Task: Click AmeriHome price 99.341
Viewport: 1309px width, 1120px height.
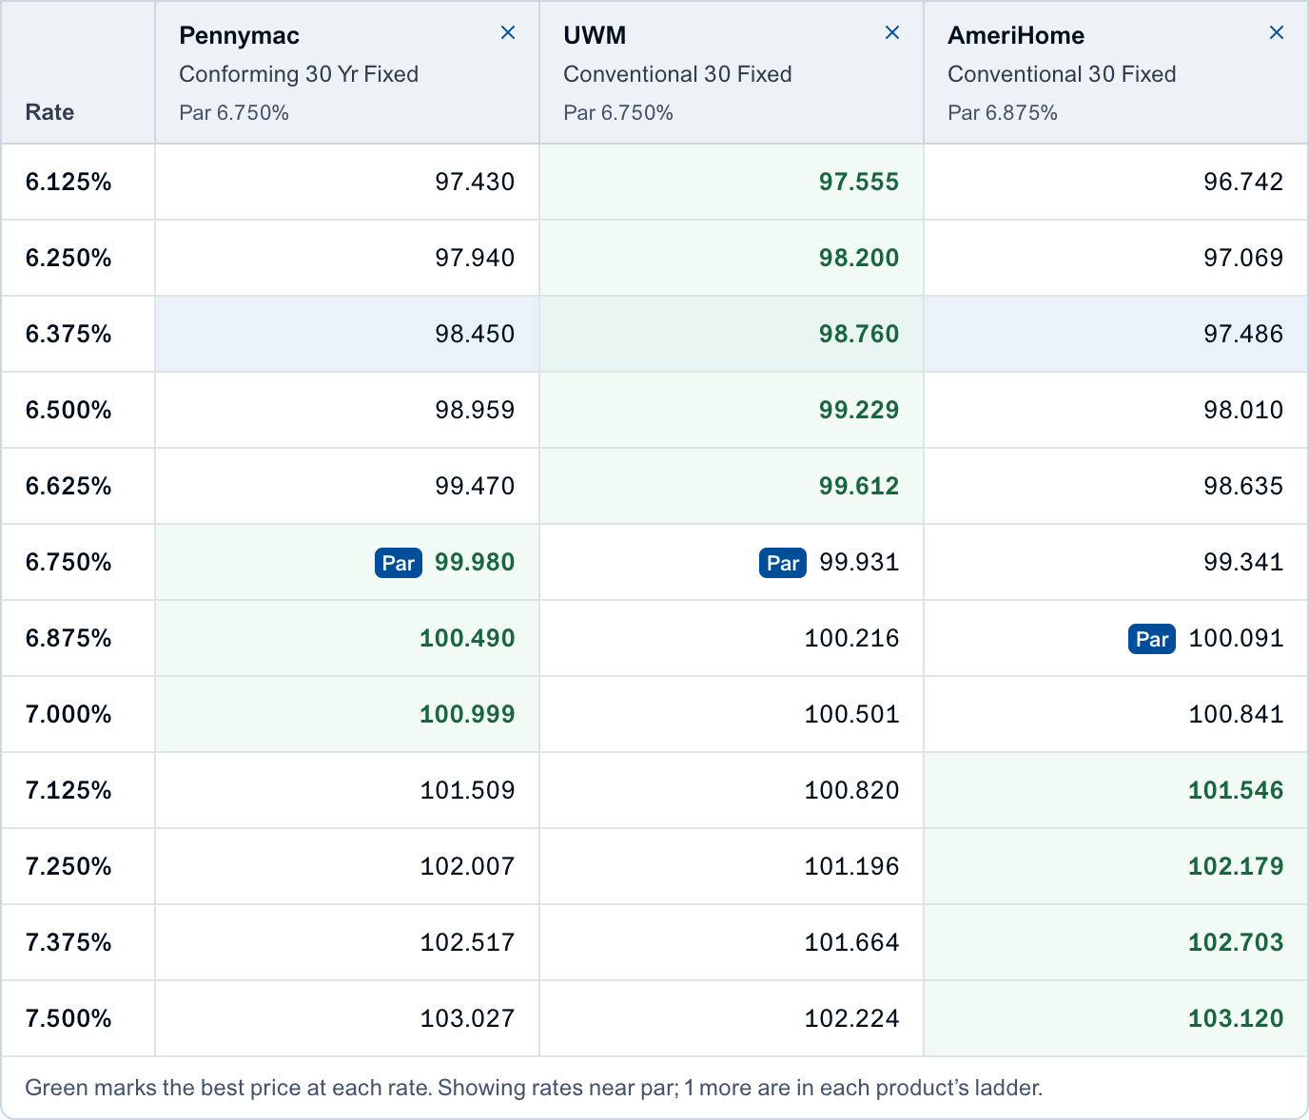Action: [x=1243, y=562]
